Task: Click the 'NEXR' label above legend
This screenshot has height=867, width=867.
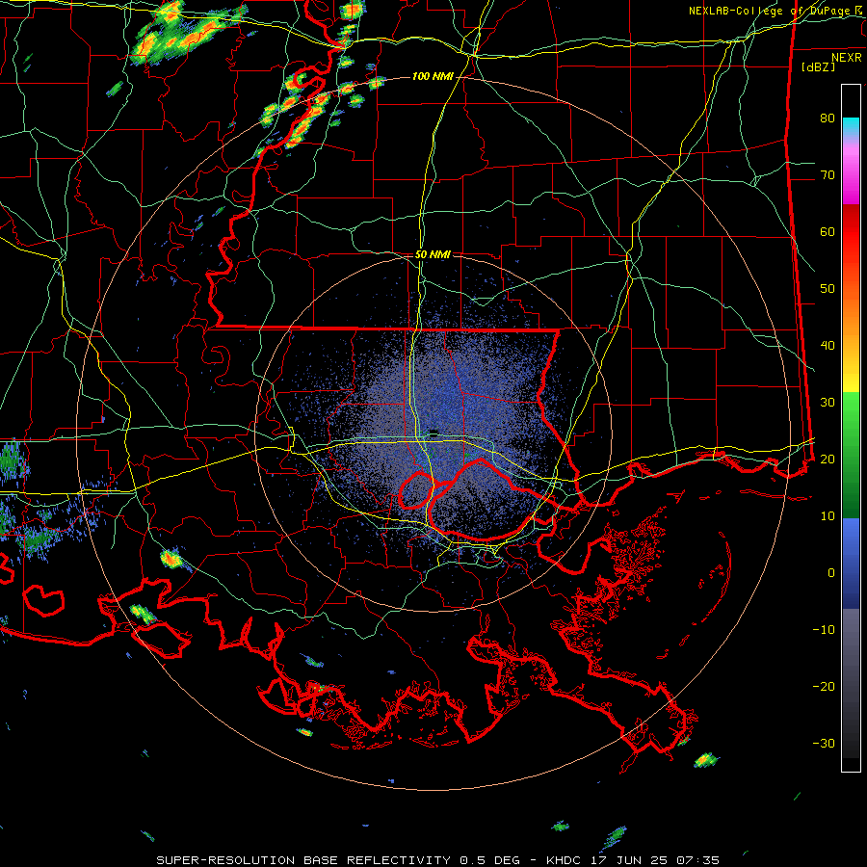Action: tap(847, 58)
